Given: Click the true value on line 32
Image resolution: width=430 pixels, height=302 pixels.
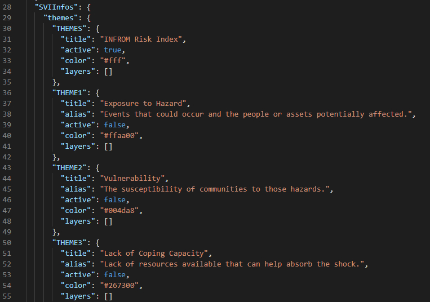Looking at the screenshot, I should [113, 50].
